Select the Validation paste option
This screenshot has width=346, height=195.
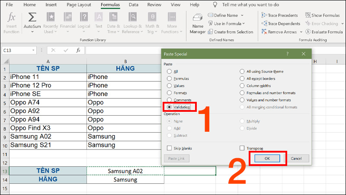click(169, 107)
